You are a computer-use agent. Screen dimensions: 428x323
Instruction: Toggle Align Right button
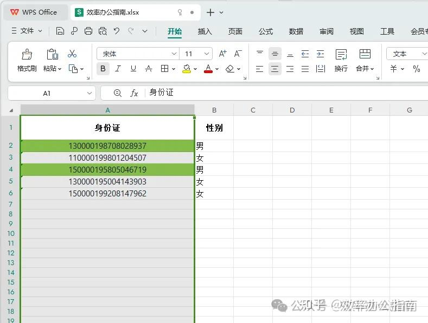pyautogui.click(x=290, y=69)
